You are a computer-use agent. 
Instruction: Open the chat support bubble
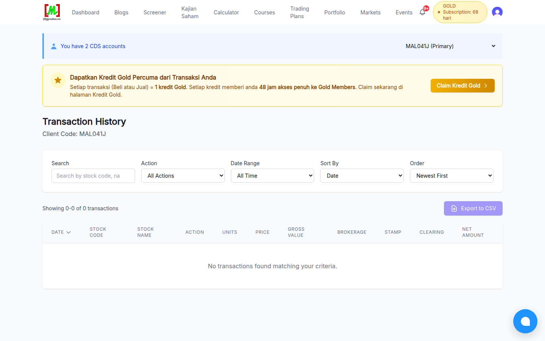click(525, 321)
